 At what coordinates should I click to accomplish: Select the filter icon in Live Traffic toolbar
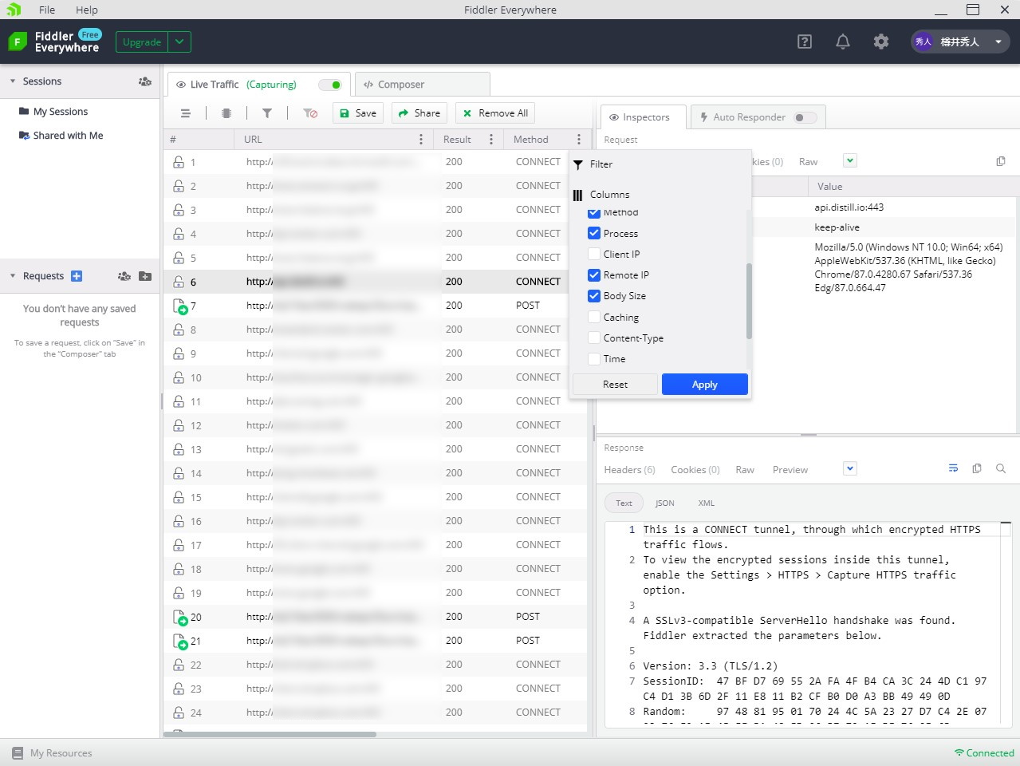pyautogui.click(x=267, y=113)
